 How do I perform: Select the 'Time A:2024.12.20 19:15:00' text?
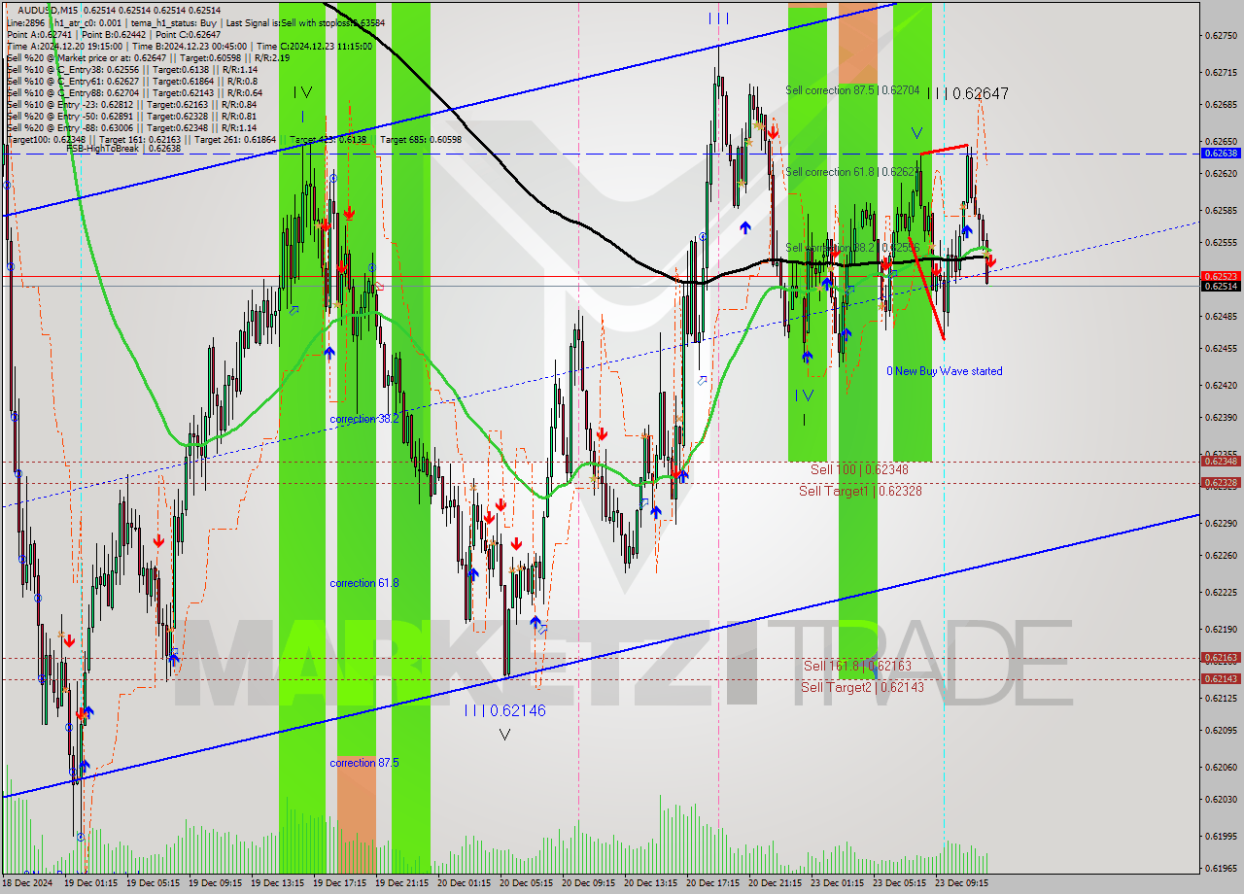[64, 46]
